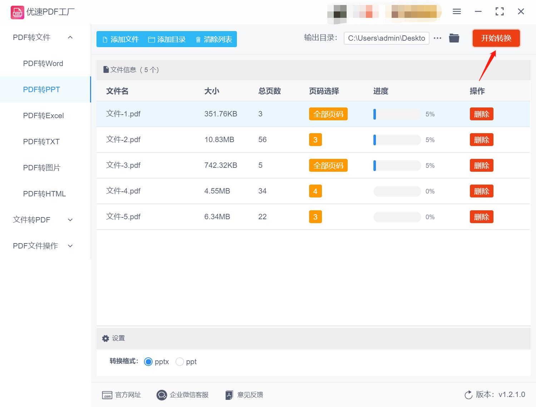536x407 pixels.
Task: Click the version refresh icon near v1.2.1.0
Action: (x=468, y=395)
